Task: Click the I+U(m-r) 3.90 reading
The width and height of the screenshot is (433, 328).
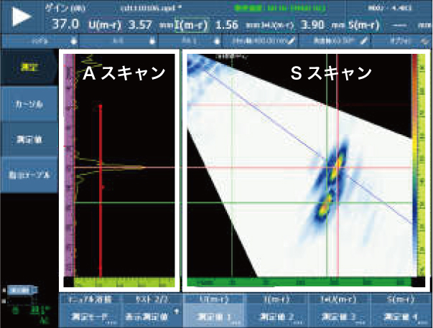Action: pos(302,25)
